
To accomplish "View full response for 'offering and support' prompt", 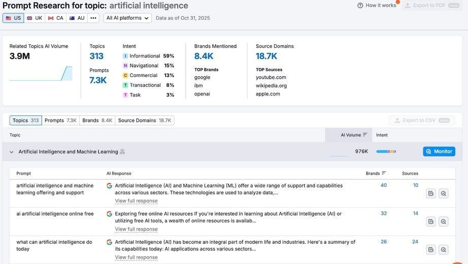I will (x=137, y=201).
